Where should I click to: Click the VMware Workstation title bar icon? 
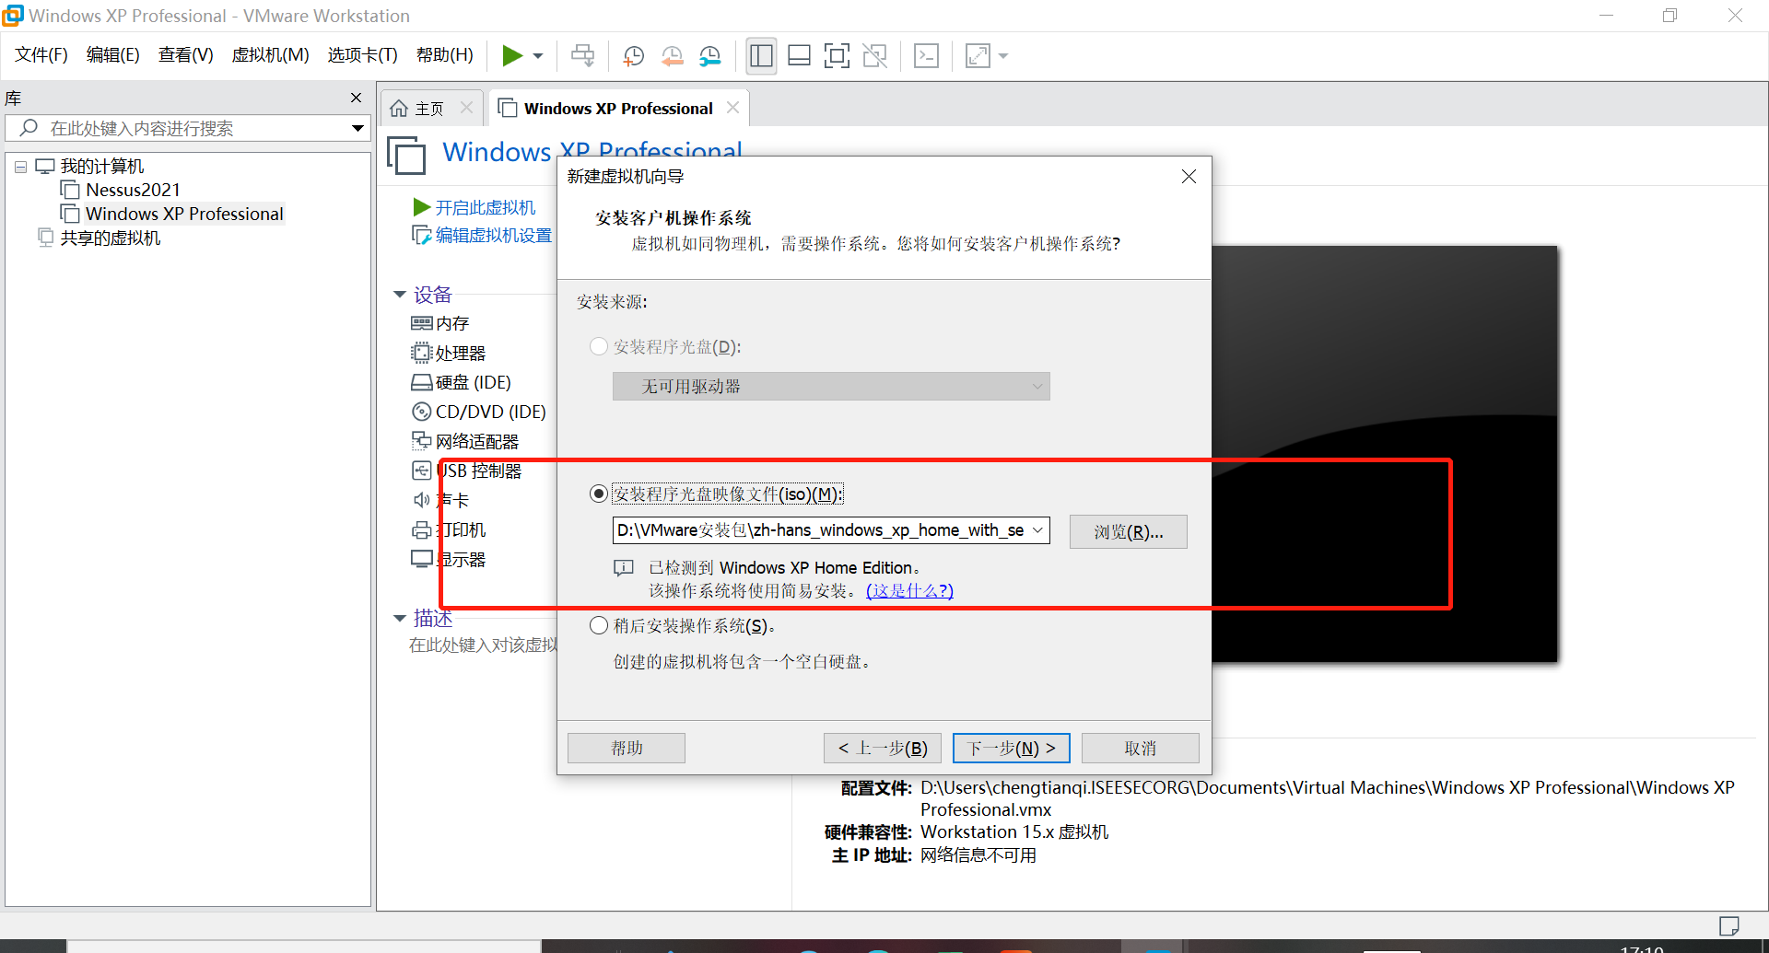13,16
